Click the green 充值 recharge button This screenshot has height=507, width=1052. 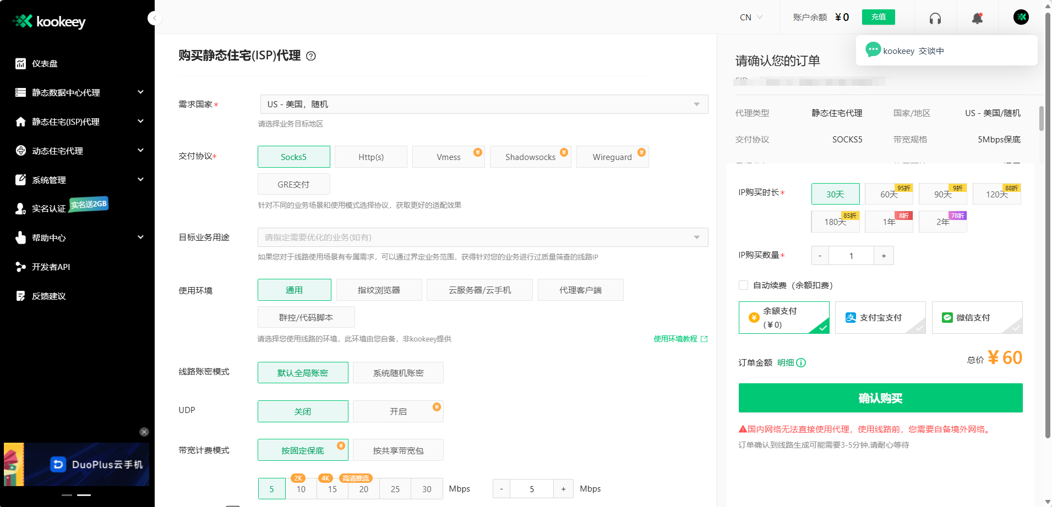pyautogui.click(x=879, y=17)
